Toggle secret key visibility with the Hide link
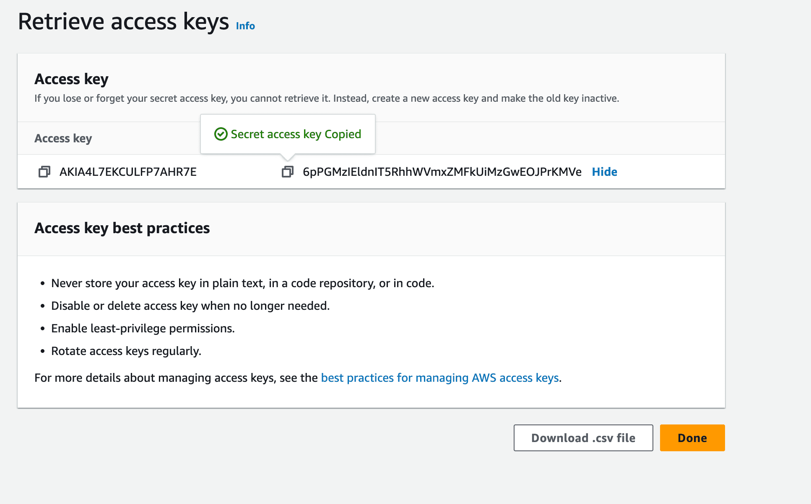 [x=604, y=172]
